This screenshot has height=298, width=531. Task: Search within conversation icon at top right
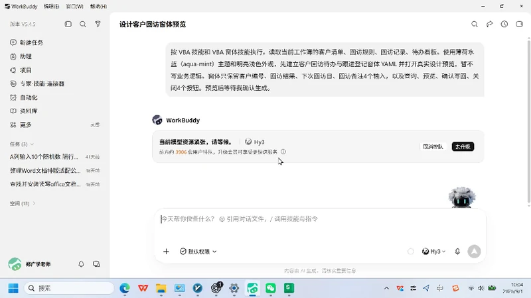[x=475, y=24]
